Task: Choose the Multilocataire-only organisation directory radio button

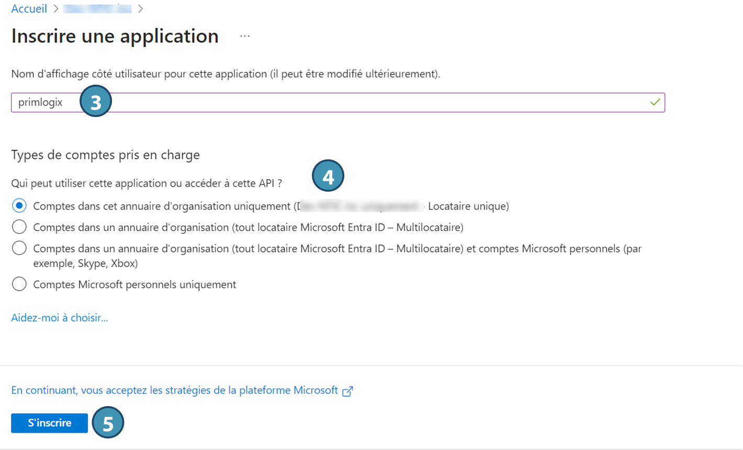Action: 19,227
